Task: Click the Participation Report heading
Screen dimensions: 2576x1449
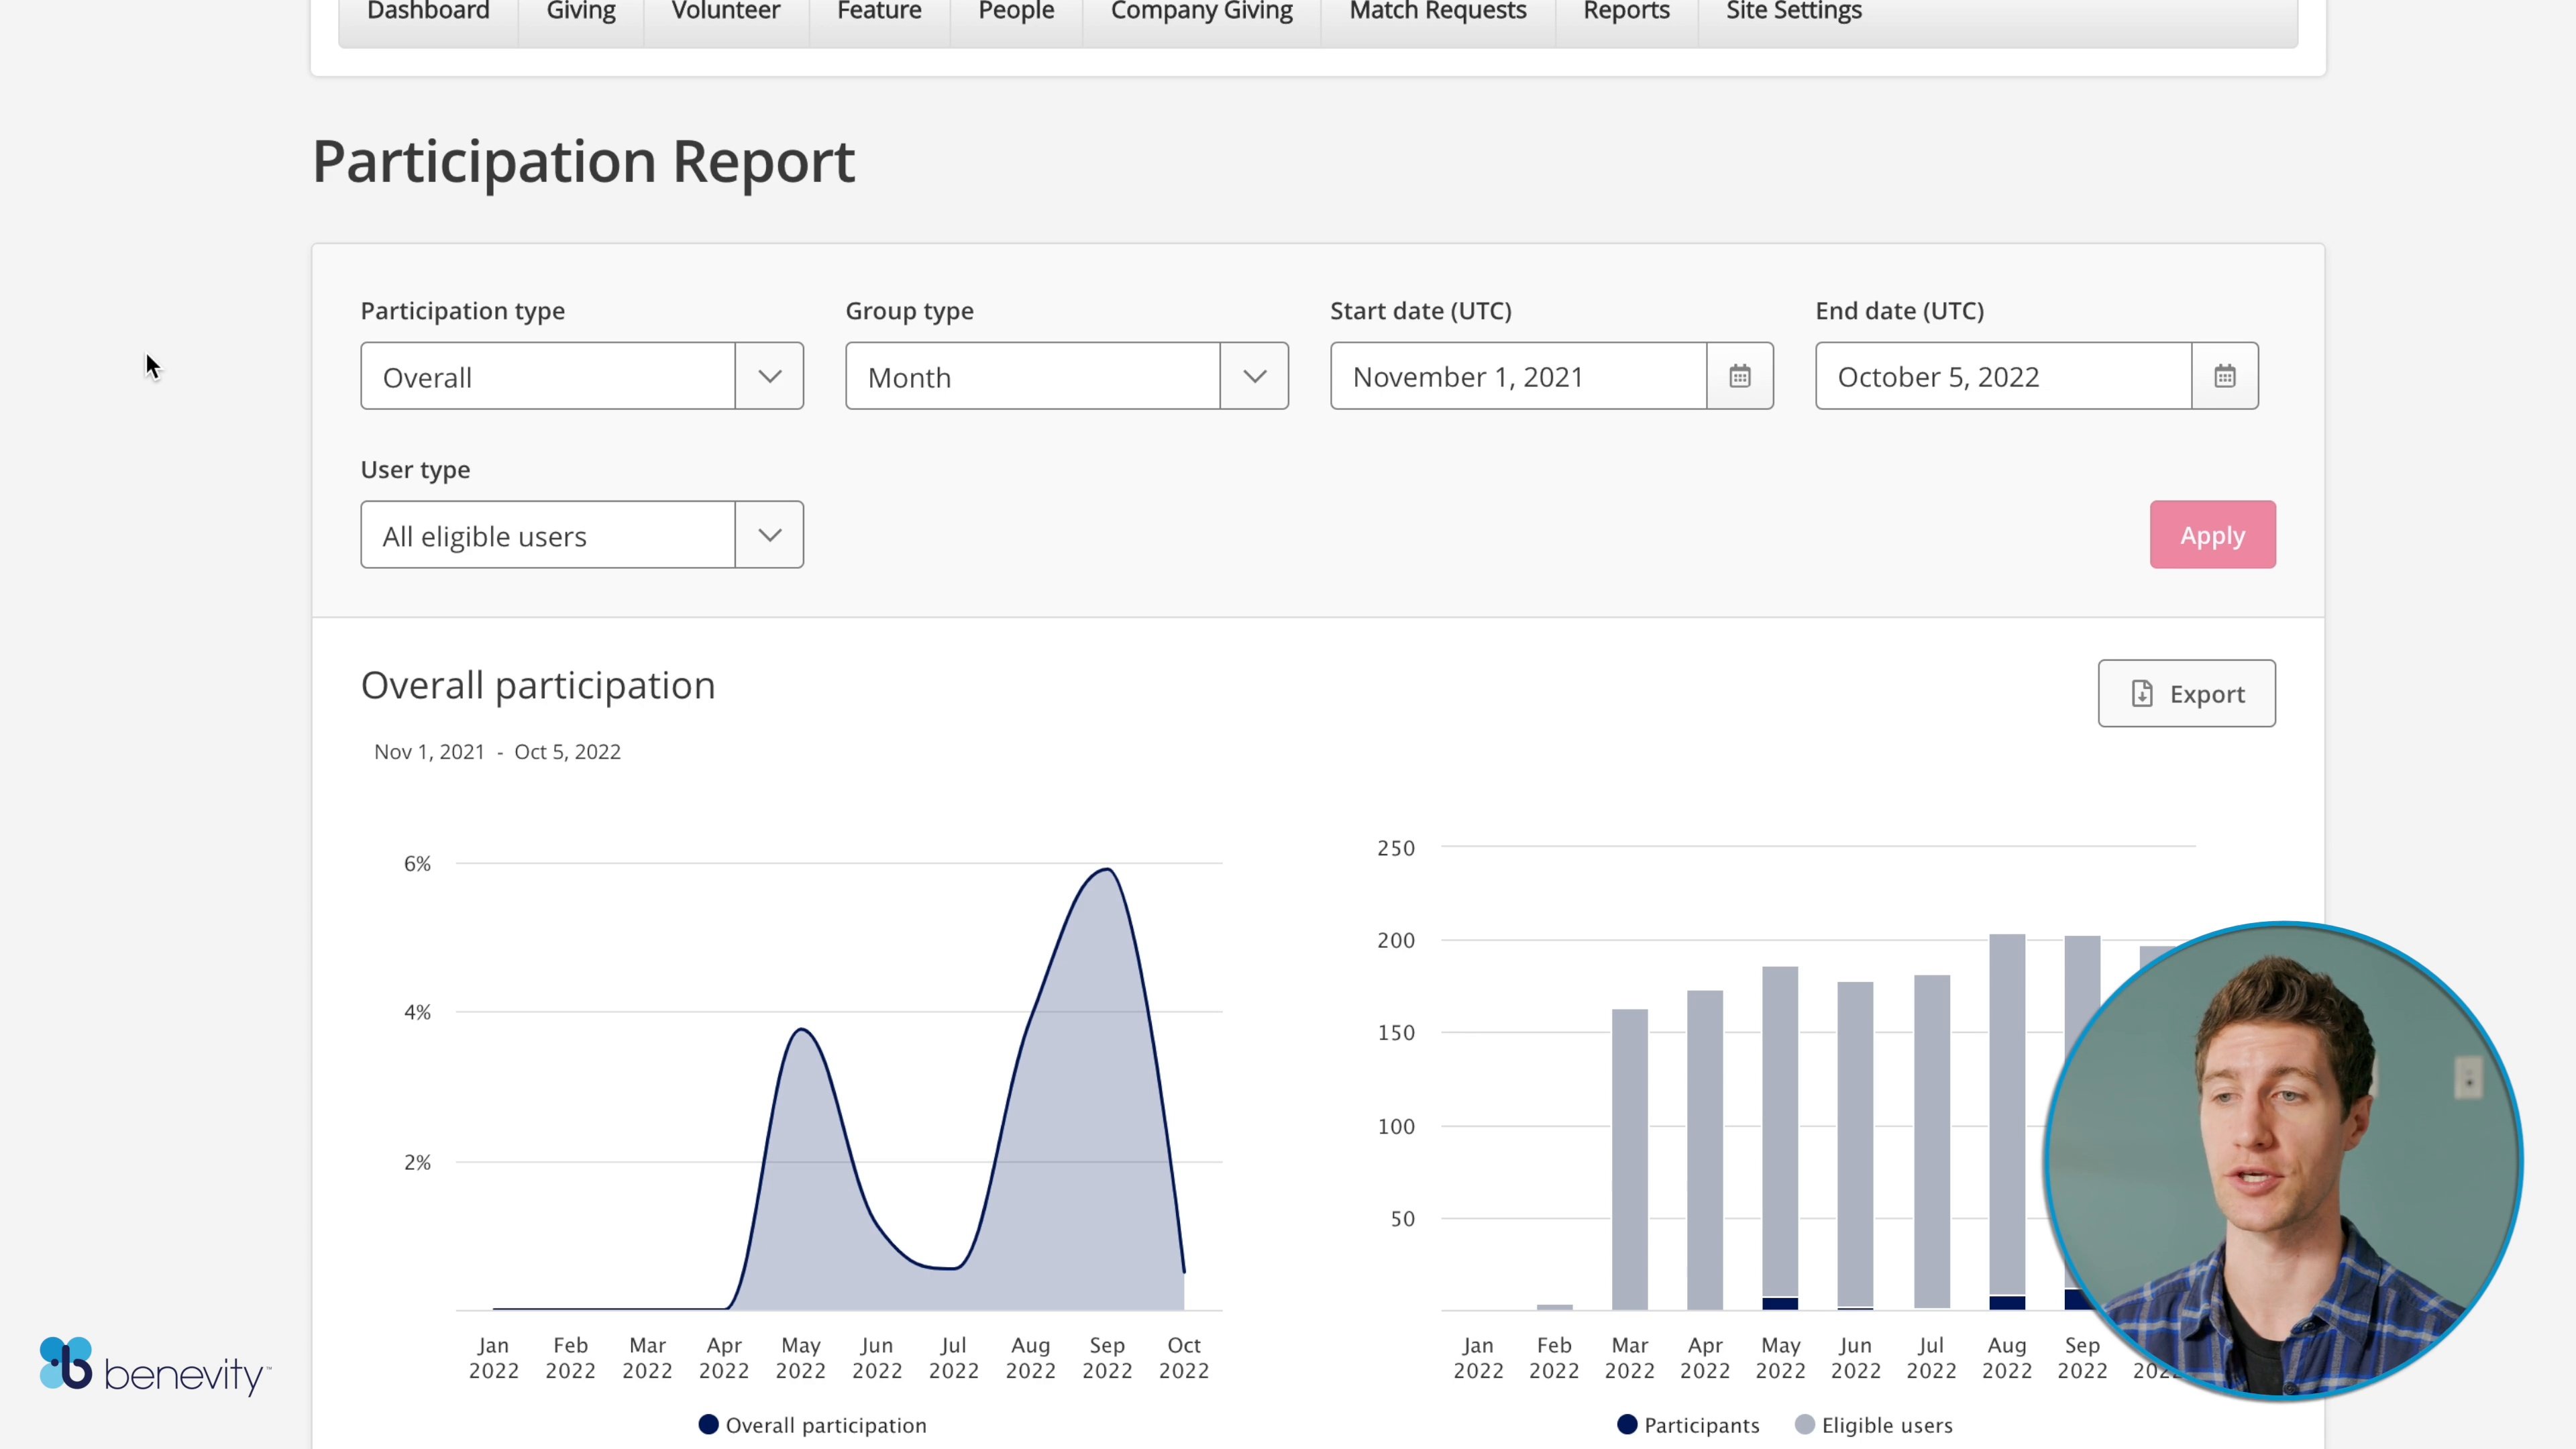Action: click(584, 162)
